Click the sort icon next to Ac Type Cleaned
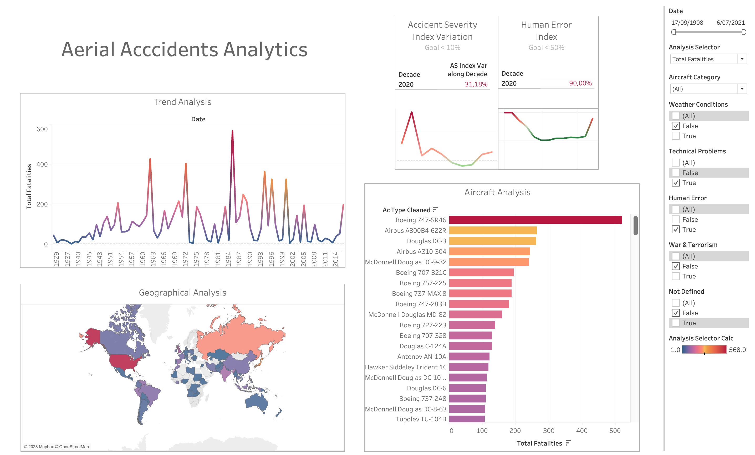Viewport: 755px width, 455px height. [x=435, y=210]
